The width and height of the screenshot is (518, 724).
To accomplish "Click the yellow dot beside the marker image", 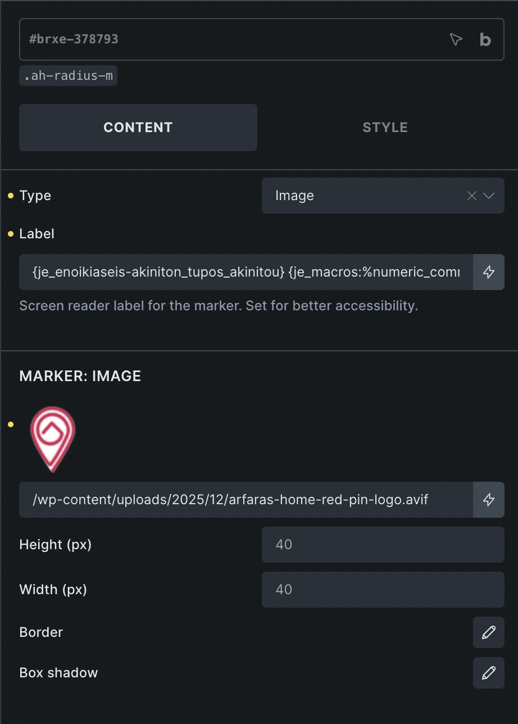I will click(11, 424).
